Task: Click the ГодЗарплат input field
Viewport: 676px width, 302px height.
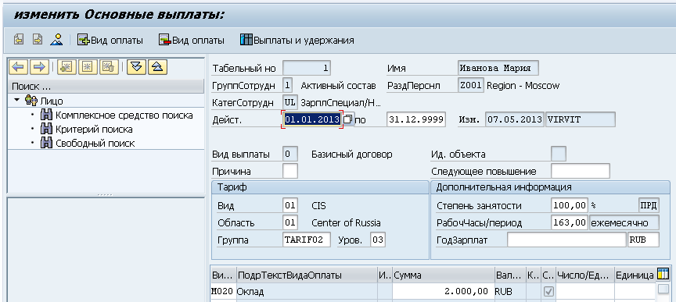Action: 566,240
